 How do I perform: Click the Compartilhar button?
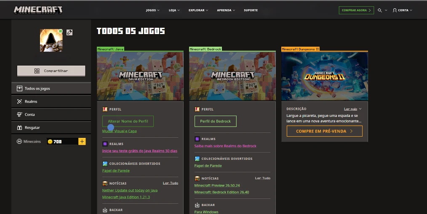51,71
